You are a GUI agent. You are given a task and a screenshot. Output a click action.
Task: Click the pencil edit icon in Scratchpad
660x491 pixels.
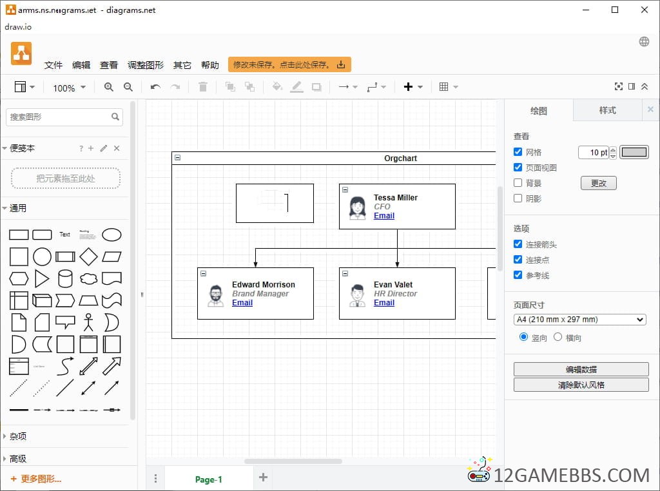[x=104, y=148]
